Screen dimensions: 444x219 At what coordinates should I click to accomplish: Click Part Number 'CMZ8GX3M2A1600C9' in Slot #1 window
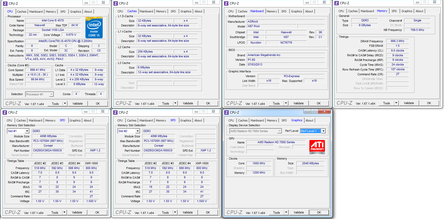point(48,151)
